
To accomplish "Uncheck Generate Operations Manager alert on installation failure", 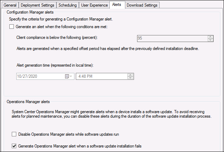I will (14, 146).
